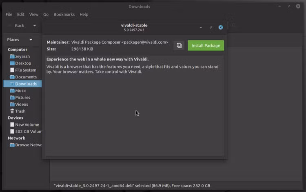Open the Music folder in sidebar
The image size is (306, 192).
click(20, 91)
